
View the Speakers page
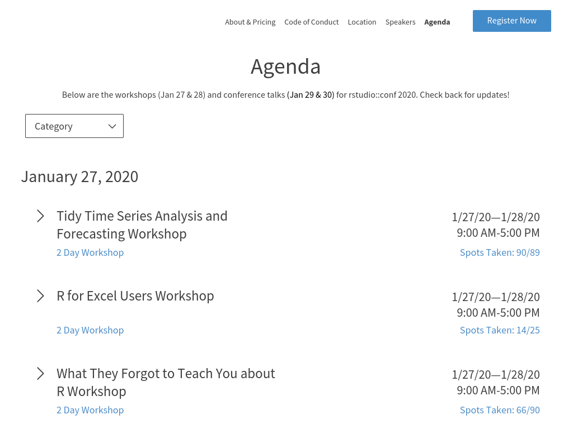click(400, 22)
